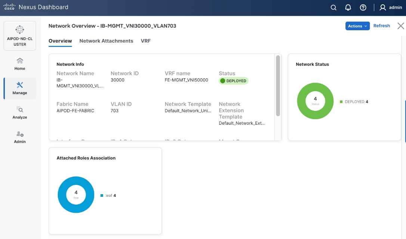Switch to the Network Attachments tab
Image resolution: width=406 pixels, height=239 pixels.
click(x=106, y=41)
